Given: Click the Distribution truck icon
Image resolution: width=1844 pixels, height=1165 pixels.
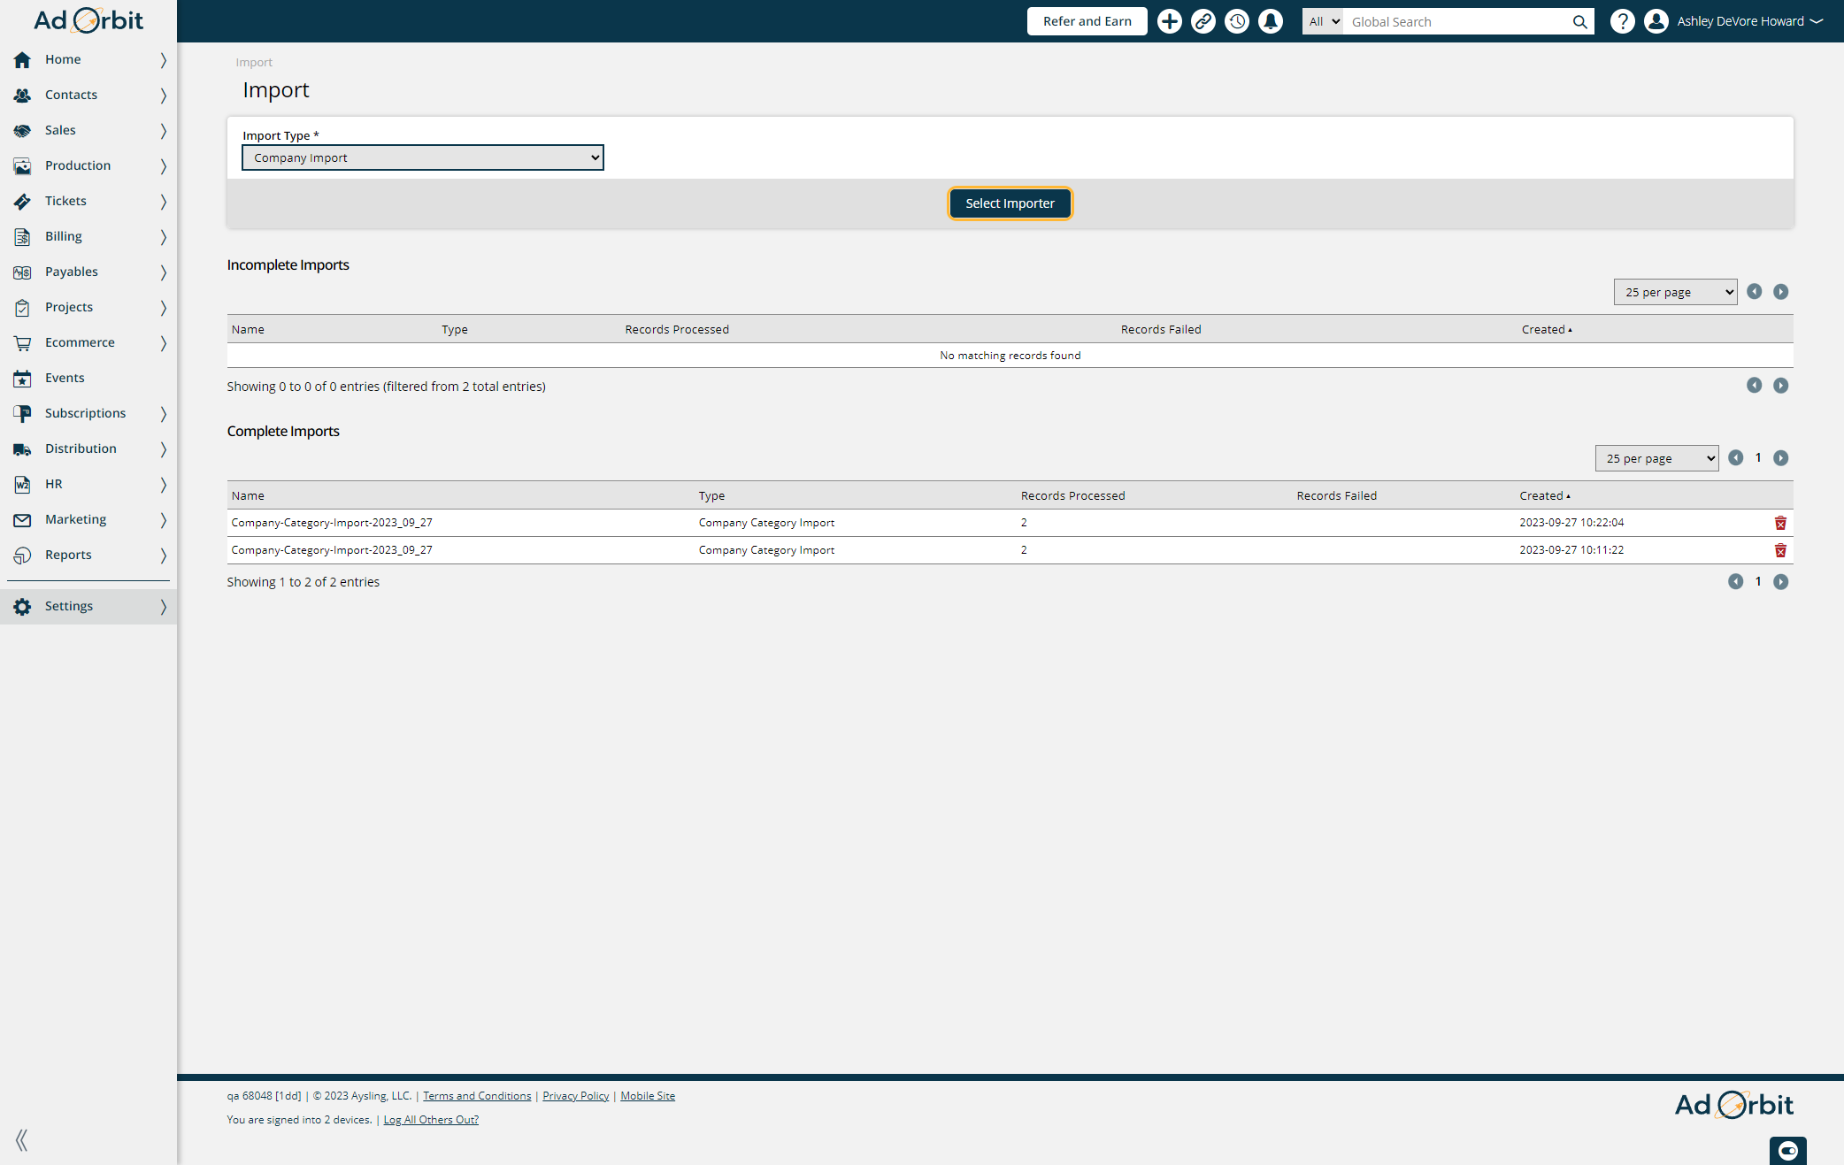Looking at the screenshot, I should pyautogui.click(x=22, y=448).
